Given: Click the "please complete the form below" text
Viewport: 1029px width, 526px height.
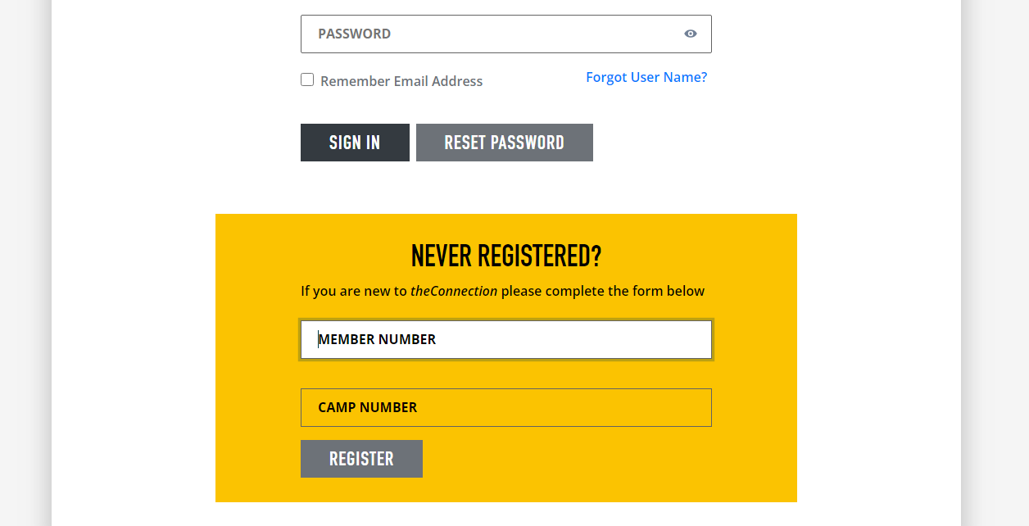Looking at the screenshot, I should (603, 291).
